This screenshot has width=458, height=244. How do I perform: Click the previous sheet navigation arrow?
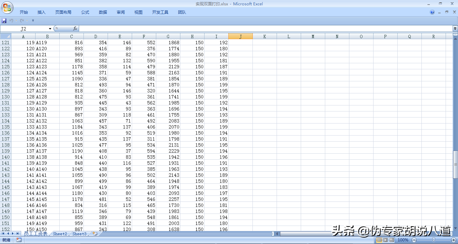8,234
